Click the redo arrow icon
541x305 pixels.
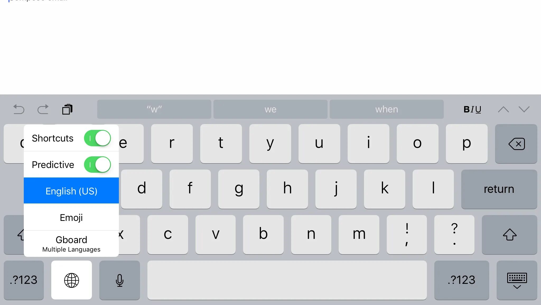pos(42,109)
